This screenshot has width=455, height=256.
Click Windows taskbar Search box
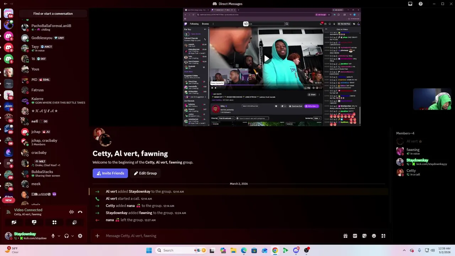pyautogui.click(x=181, y=250)
